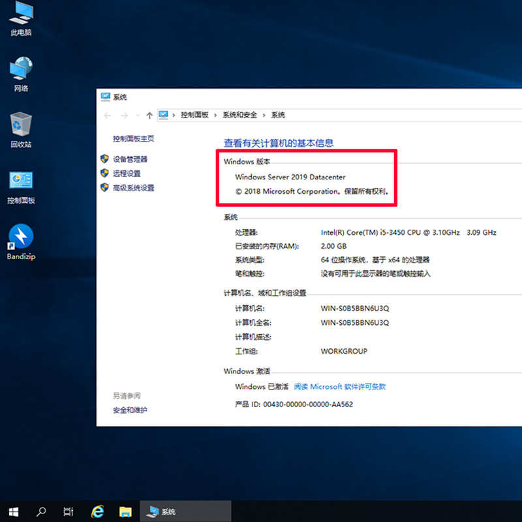Open 安全和维护 link
This screenshot has width=522, height=522.
click(130, 410)
